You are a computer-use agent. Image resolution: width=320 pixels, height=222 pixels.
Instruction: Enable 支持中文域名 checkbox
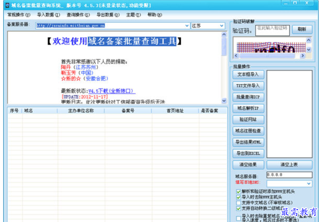click(x=238, y=203)
